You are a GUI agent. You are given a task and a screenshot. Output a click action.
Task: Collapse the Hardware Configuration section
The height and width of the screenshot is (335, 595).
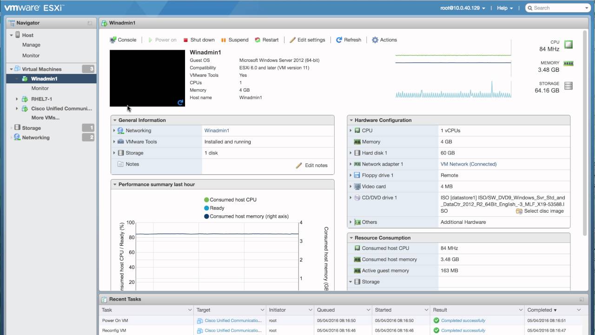point(351,120)
